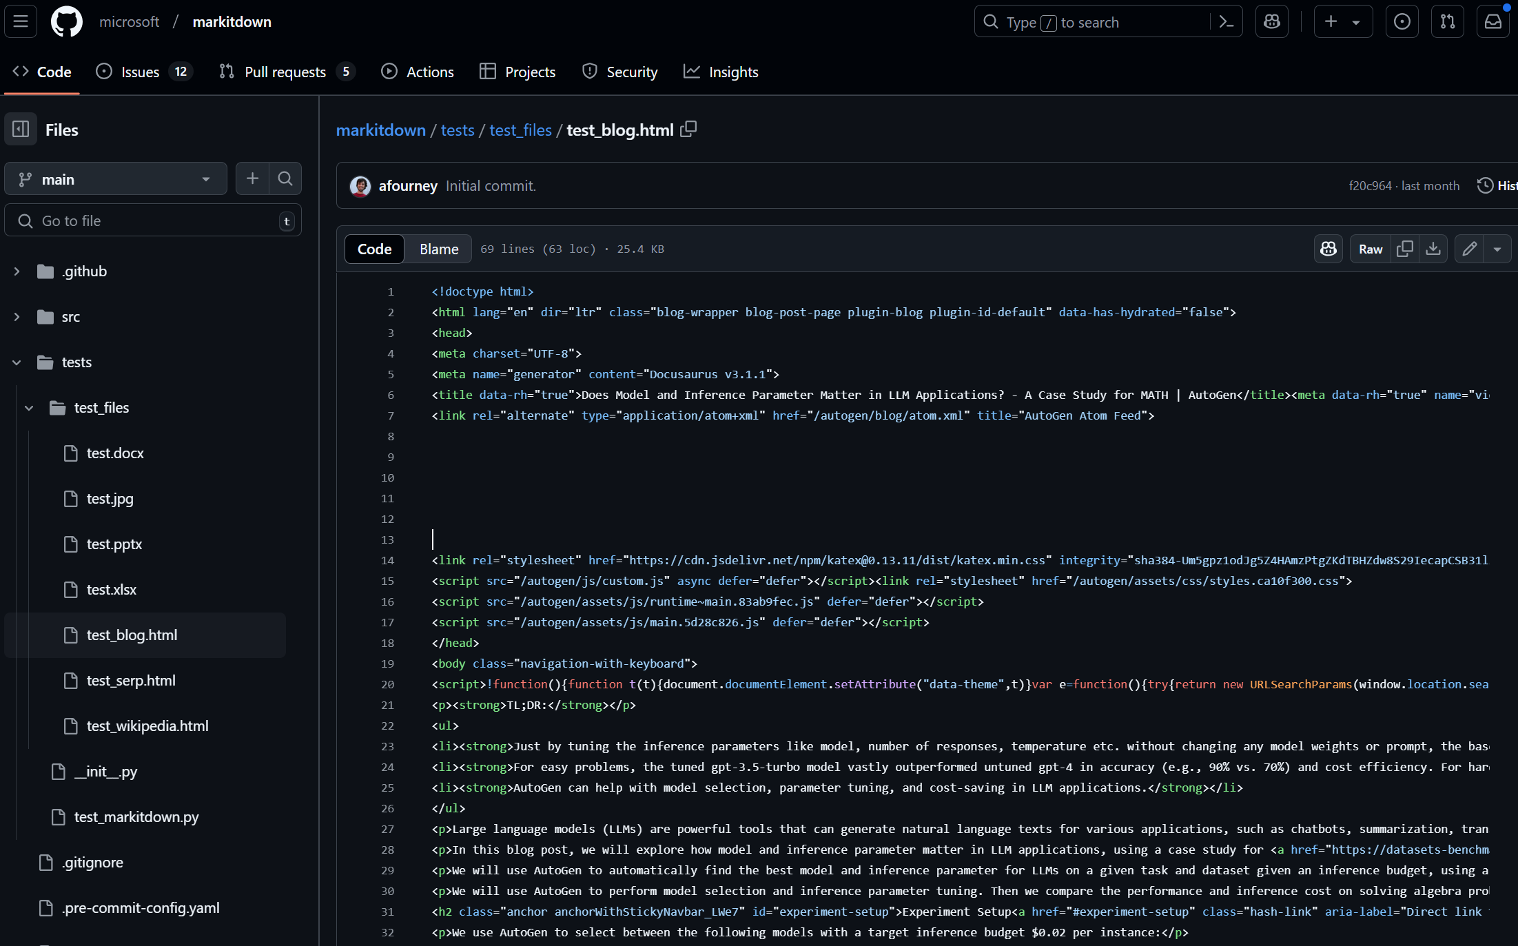Edit the file with the pencil icon
This screenshot has width=1518, height=946.
[1468, 249]
